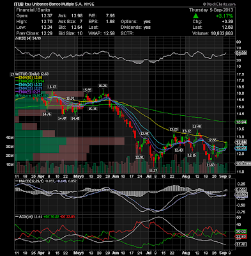Click the Open price '12.37'

tap(47, 16)
